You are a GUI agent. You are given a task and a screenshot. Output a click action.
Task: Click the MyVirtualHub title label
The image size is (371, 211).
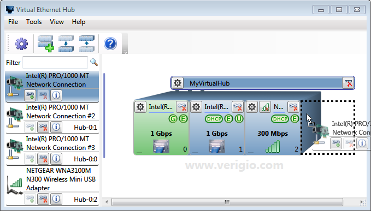(x=209, y=83)
